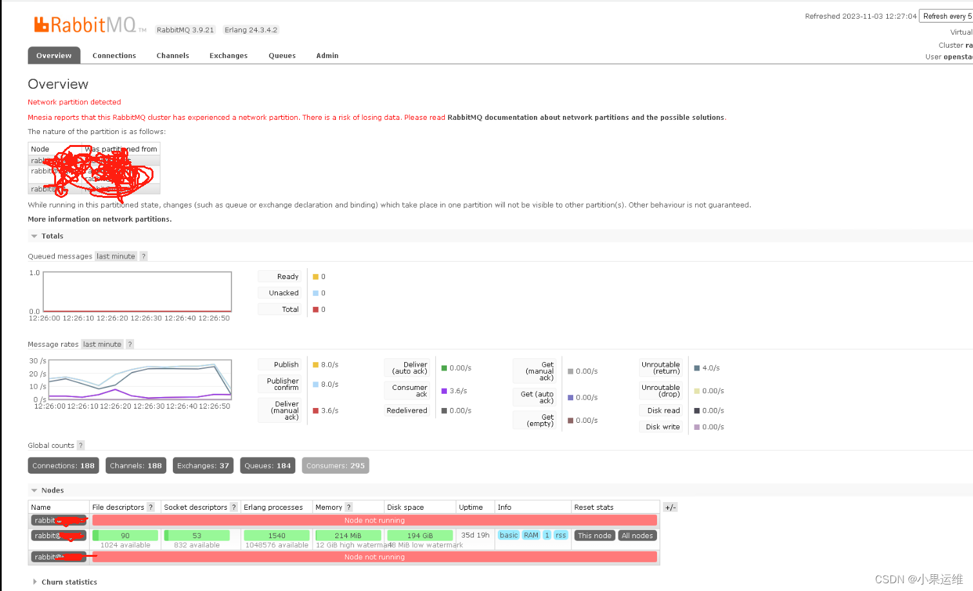Click the File descriptors 90 usage bar
Screen dimensions: 973x591
(x=125, y=536)
